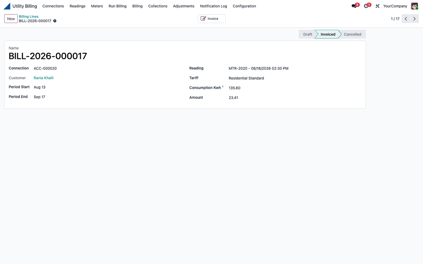Viewport: 423px width, 264px height.
Task: Click the Period End field label
Action: 18,97
